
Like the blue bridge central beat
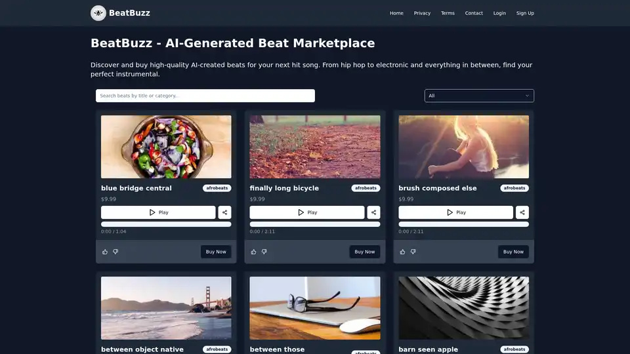[105, 252]
